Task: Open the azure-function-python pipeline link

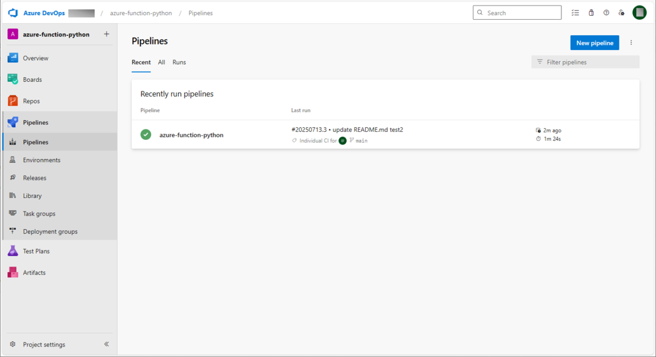Action: [191, 135]
